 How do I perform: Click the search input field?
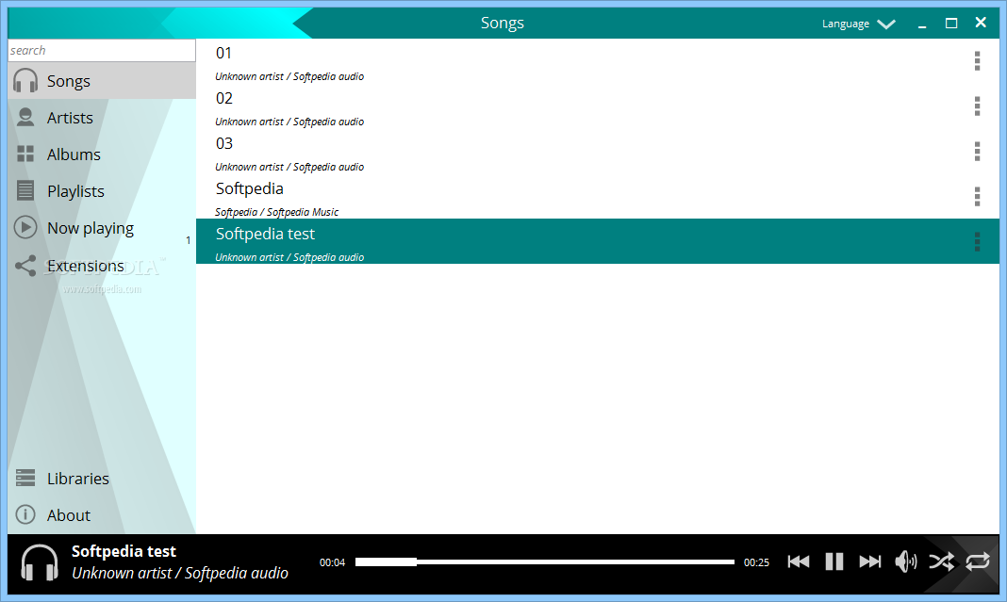(x=102, y=50)
